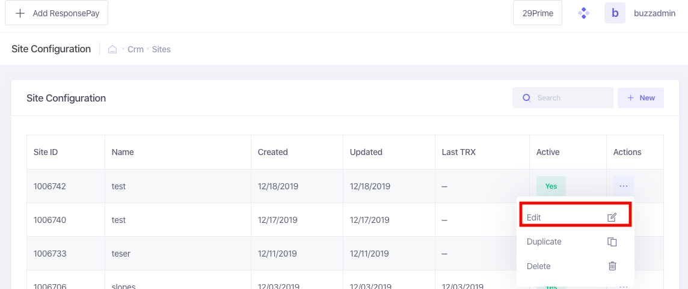Click the home icon in breadcrumb
Screen dimensions: 688x289
pyautogui.click(x=112, y=49)
